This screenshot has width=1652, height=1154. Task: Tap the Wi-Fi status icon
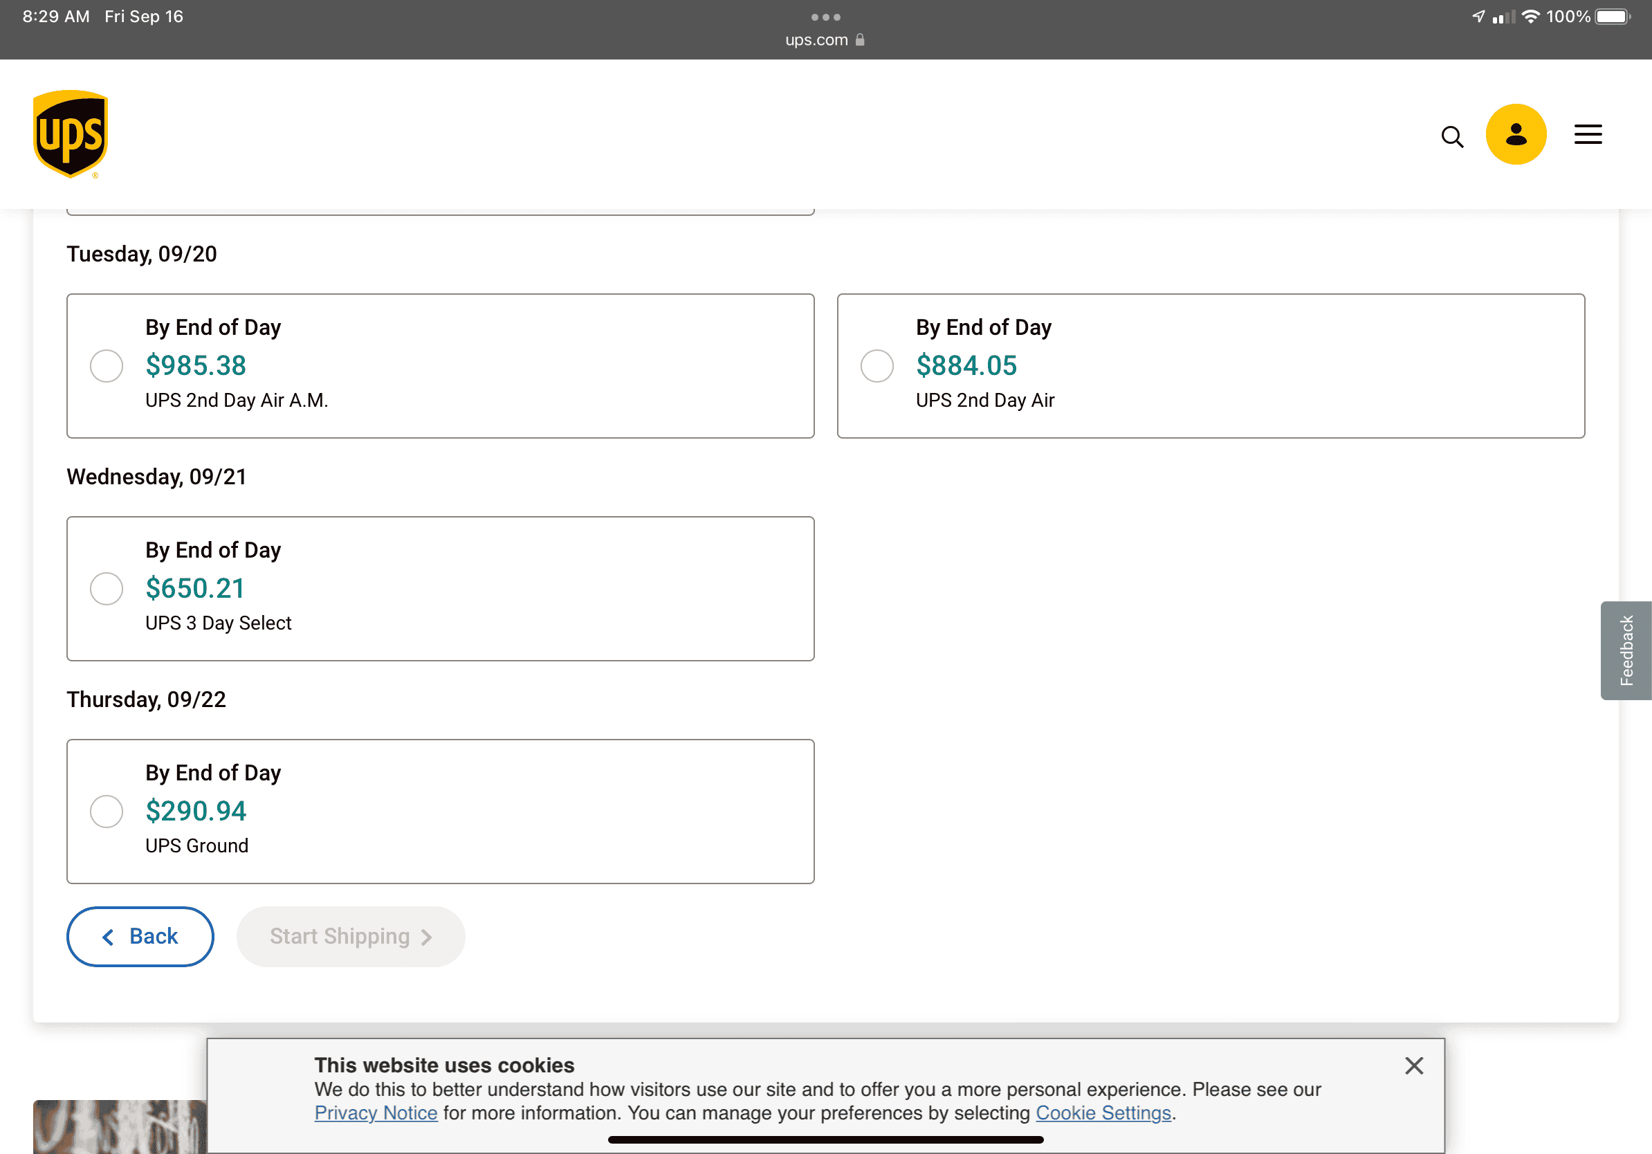click(1530, 17)
